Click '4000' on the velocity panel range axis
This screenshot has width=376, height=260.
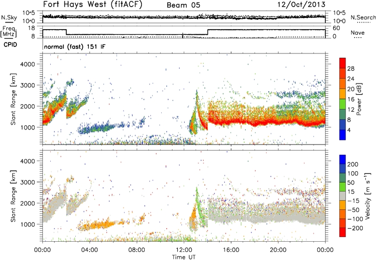tap(27, 161)
